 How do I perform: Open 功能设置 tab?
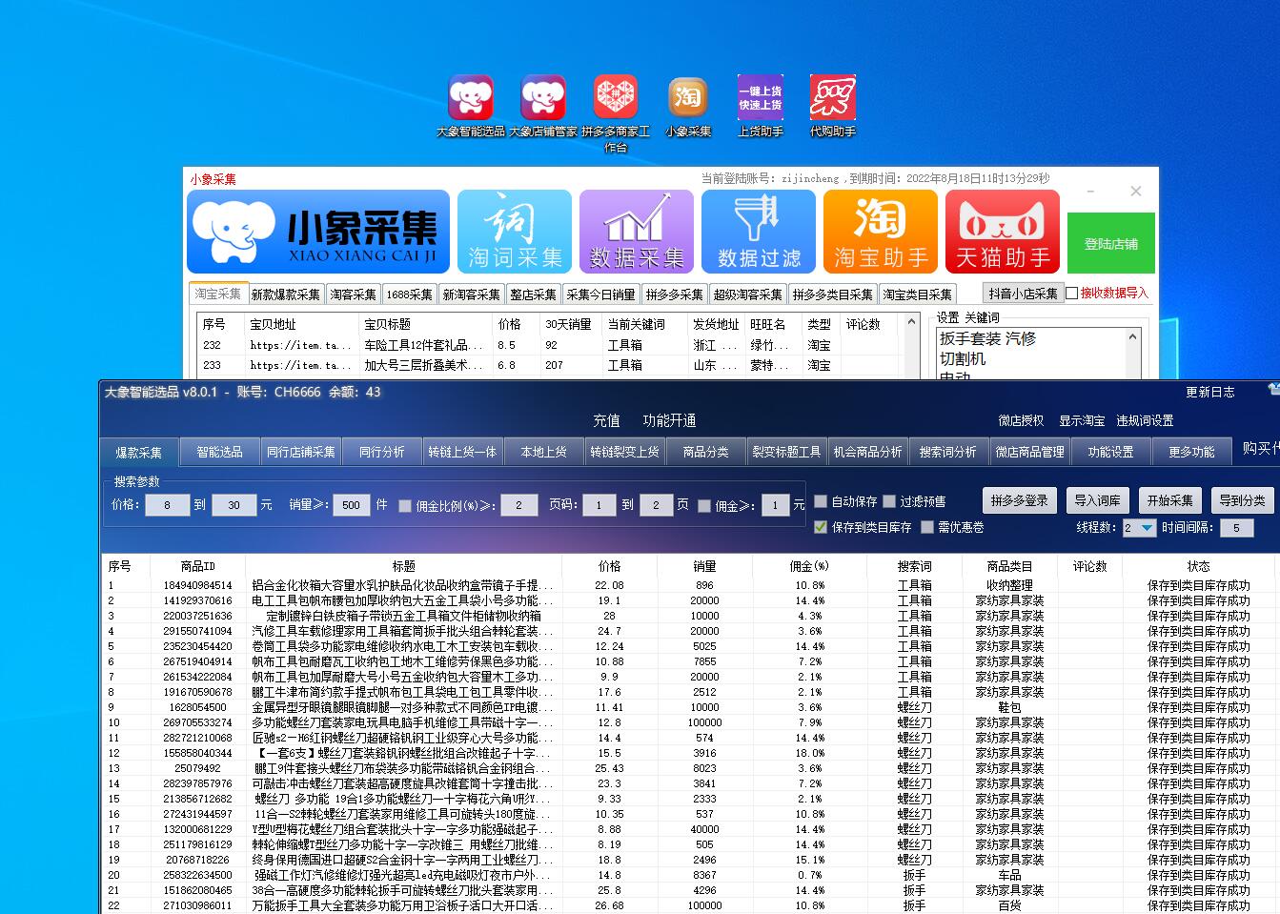(x=1110, y=452)
